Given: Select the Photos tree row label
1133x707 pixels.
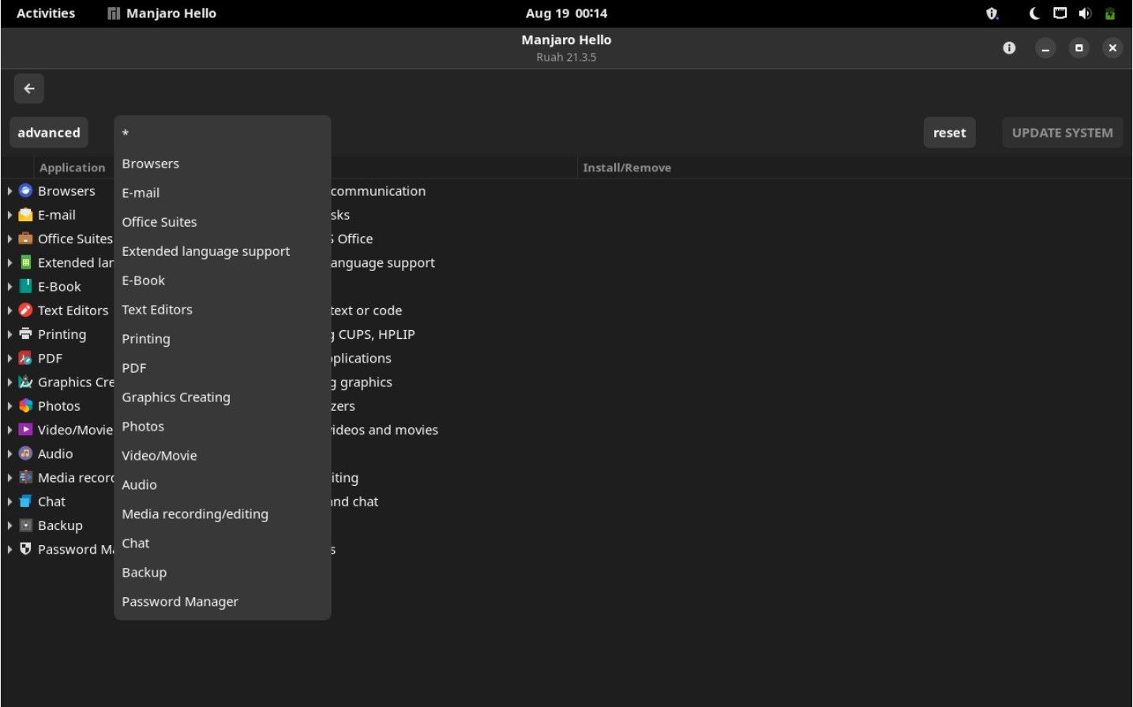Looking at the screenshot, I should pos(59,406).
